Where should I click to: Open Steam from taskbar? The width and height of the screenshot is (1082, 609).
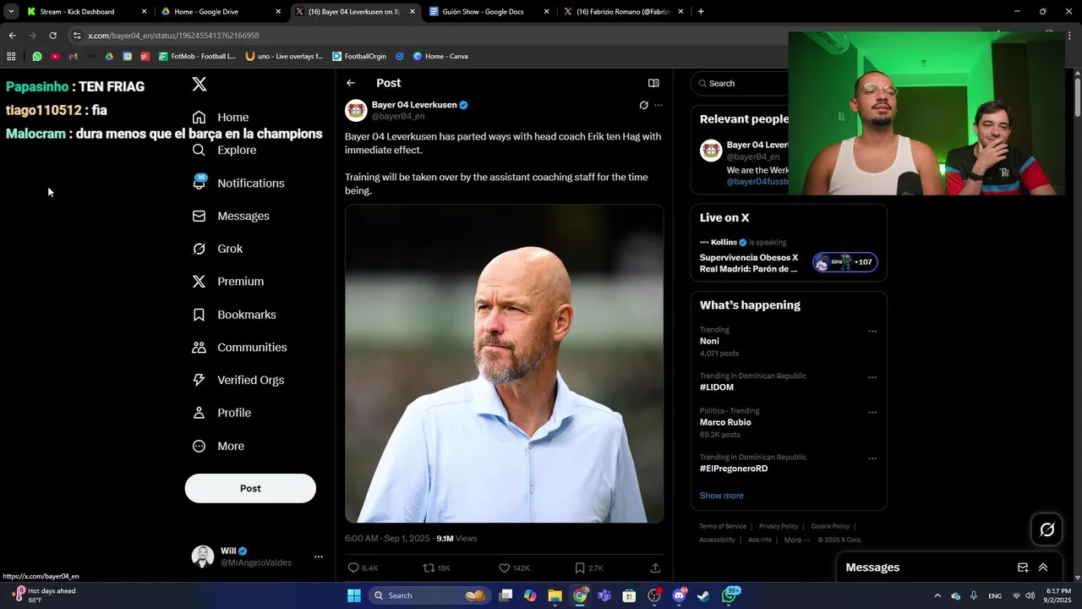(703, 595)
